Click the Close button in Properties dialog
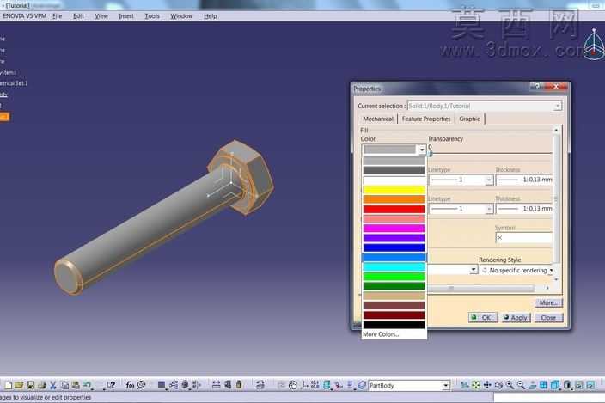This screenshot has height=403, width=605. pyautogui.click(x=548, y=317)
